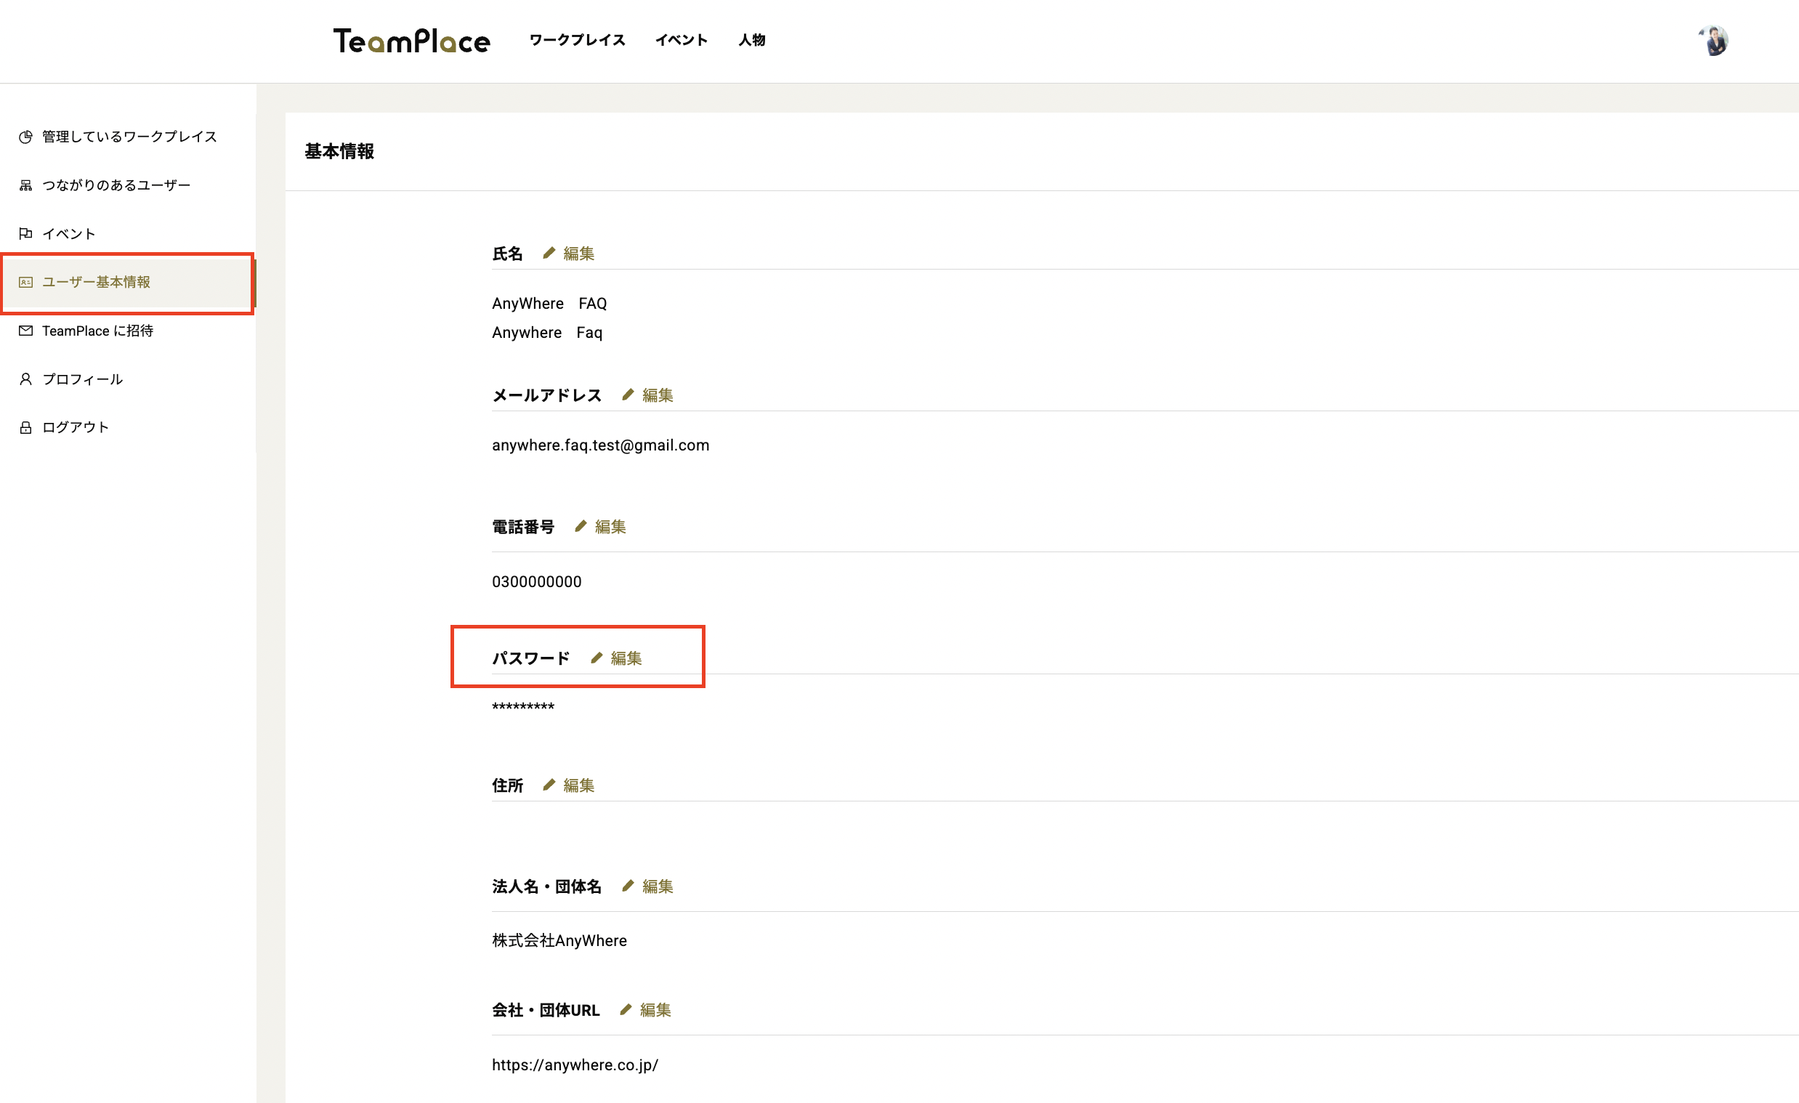This screenshot has width=1799, height=1103.
Task: Click the pencil icon beside メールアドレス
Action: [x=628, y=395]
